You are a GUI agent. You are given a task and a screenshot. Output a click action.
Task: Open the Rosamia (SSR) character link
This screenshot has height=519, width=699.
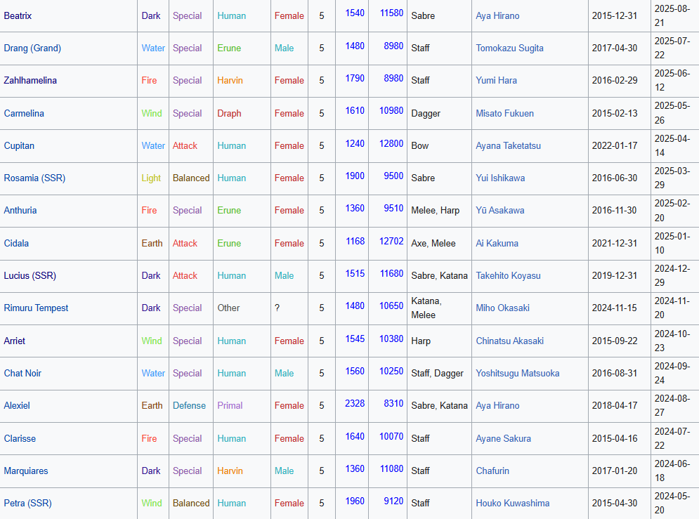pos(34,178)
